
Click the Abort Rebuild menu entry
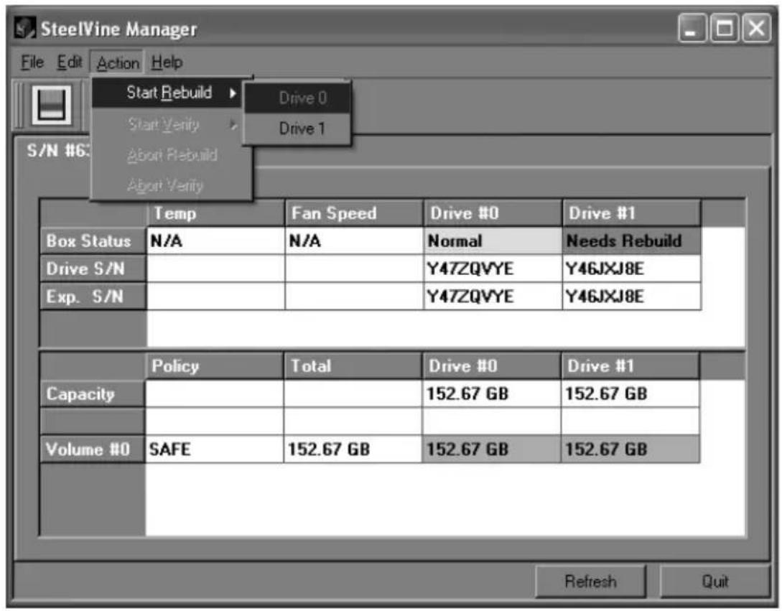click(172, 155)
